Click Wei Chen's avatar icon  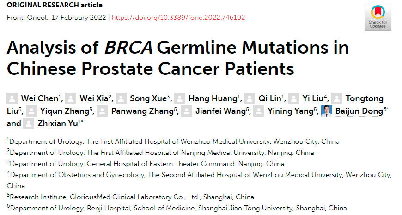12,98
